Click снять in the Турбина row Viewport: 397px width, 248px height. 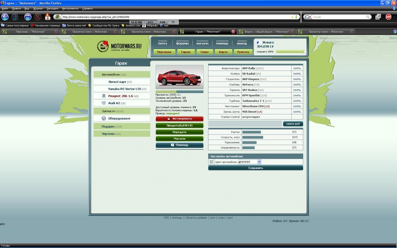[297, 101]
